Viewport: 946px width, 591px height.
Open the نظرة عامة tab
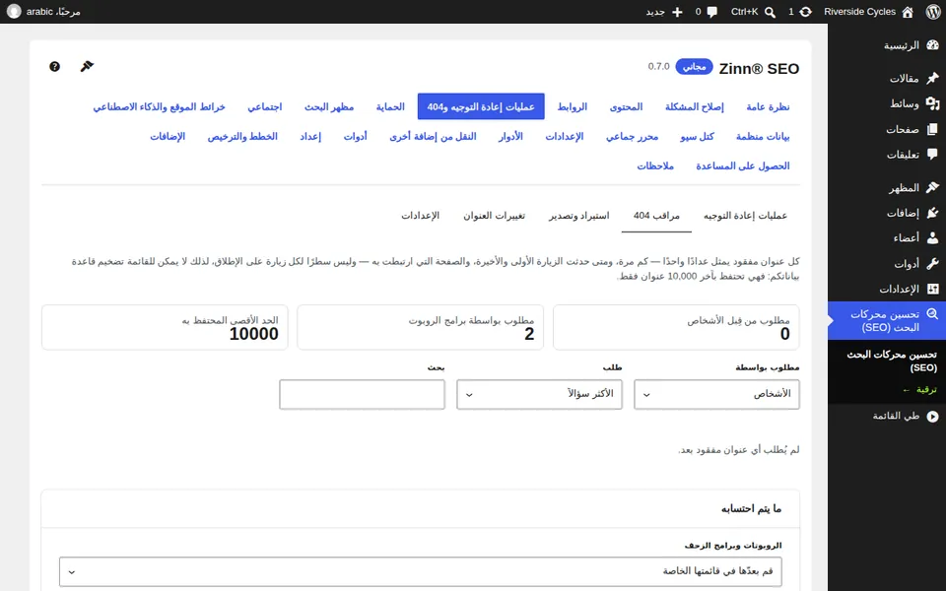click(x=768, y=106)
